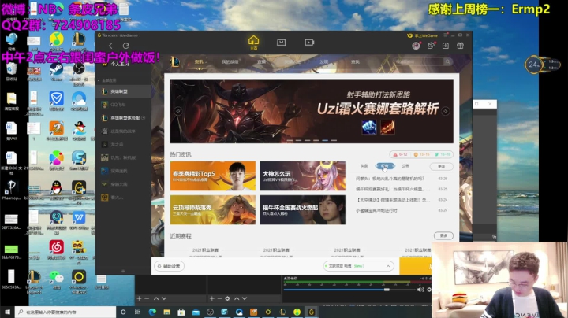Open the WeGame notifications icon beside avatar

[431, 46]
